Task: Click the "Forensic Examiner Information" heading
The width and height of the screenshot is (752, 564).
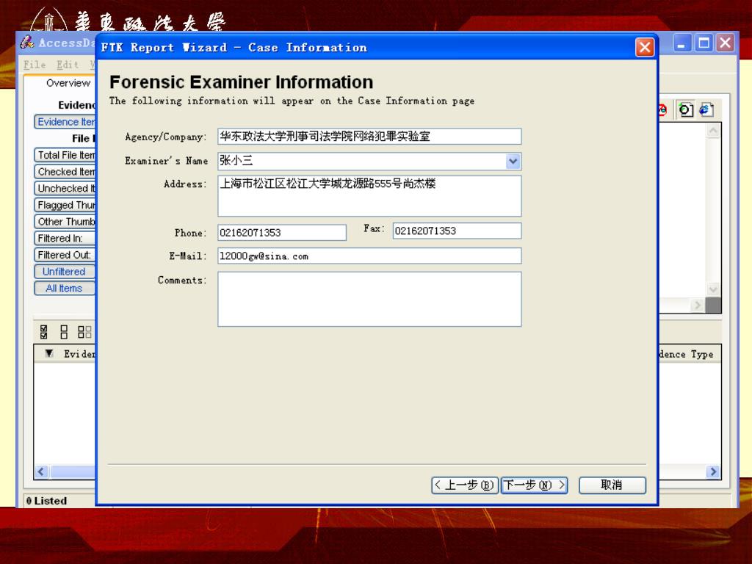Action: (241, 82)
